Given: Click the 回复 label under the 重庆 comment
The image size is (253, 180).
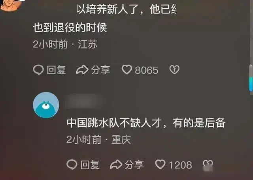Looking at the screenshot, I should tap(90, 165).
